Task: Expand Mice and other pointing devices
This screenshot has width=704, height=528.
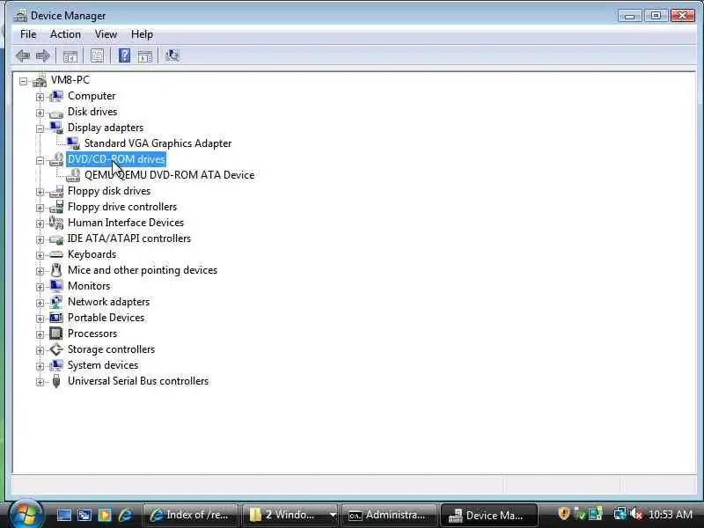Action: pyautogui.click(x=40, y=271)
